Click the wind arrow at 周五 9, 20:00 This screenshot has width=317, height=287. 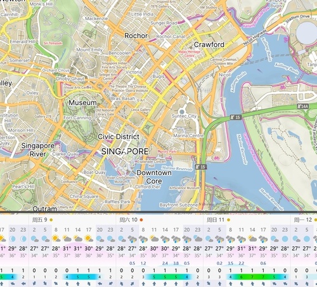100,283
